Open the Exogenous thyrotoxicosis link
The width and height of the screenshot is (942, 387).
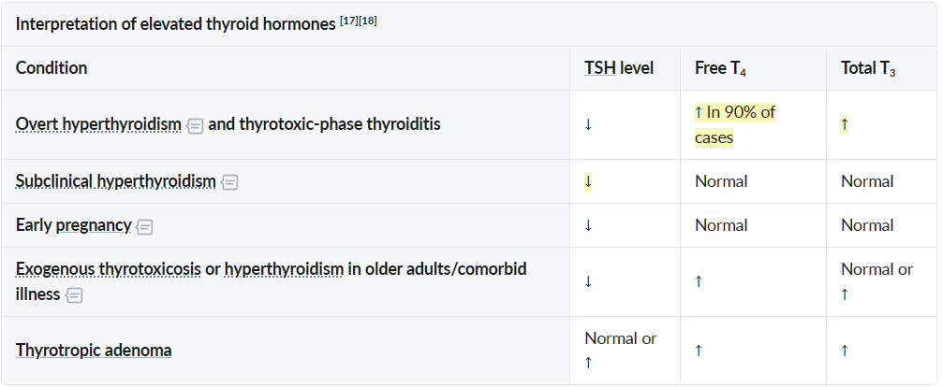(108, 269)
